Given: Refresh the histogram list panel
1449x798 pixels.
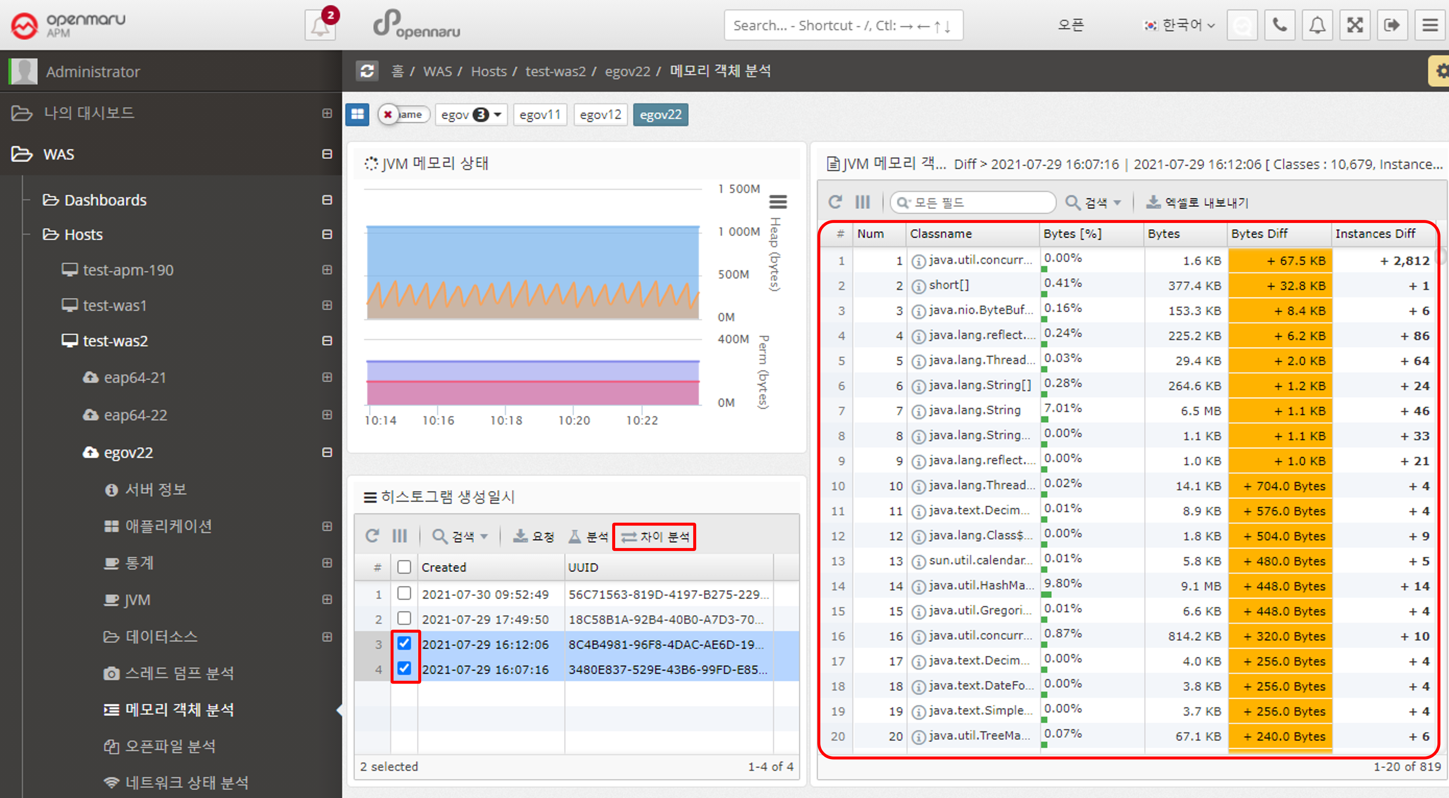Looking at the screenshot, I should click(372, 536).
